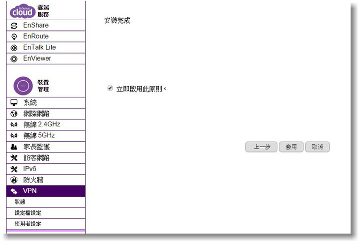Click the purple device management router icon
Image resolution: width=358 pixels, height=241 pixels.
23,86
